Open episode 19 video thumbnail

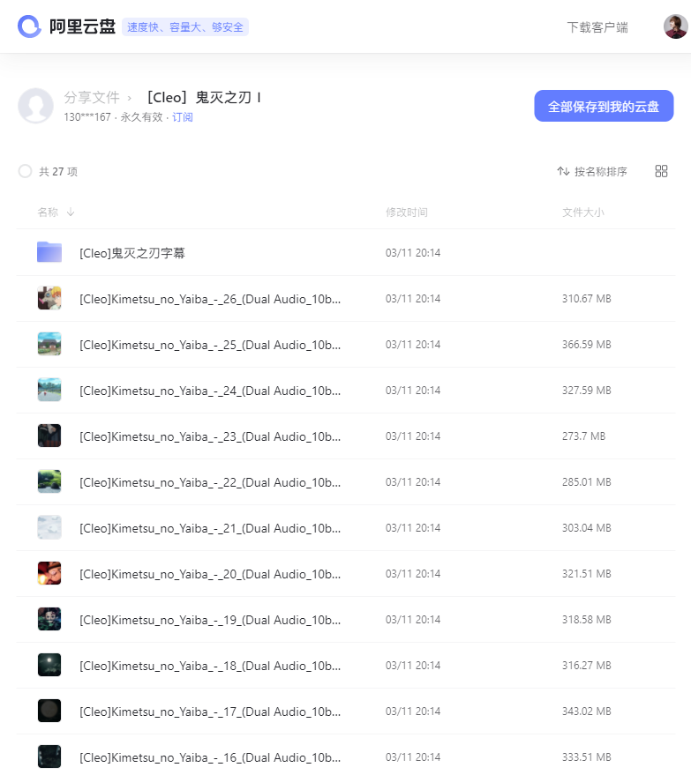coord(49,619)
